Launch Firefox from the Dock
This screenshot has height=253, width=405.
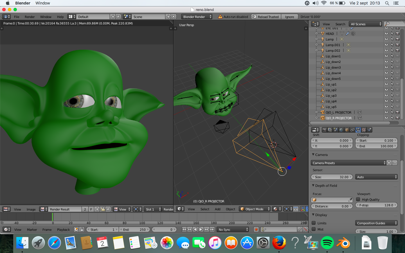point(279,243)
